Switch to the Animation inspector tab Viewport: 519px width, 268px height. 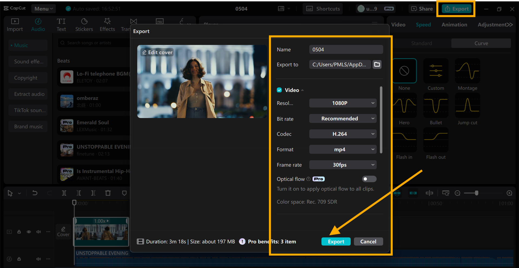coord(454,25)
